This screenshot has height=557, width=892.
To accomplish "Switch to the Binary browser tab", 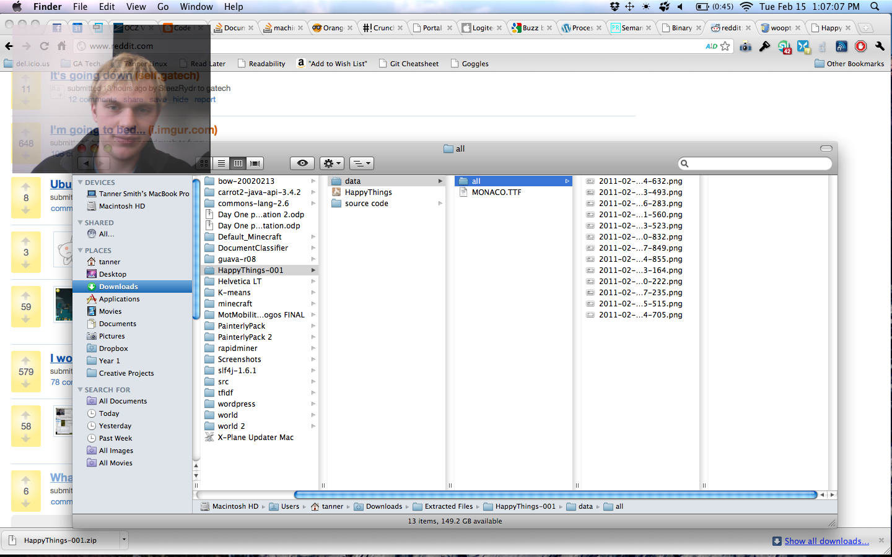I will [681, 28].
